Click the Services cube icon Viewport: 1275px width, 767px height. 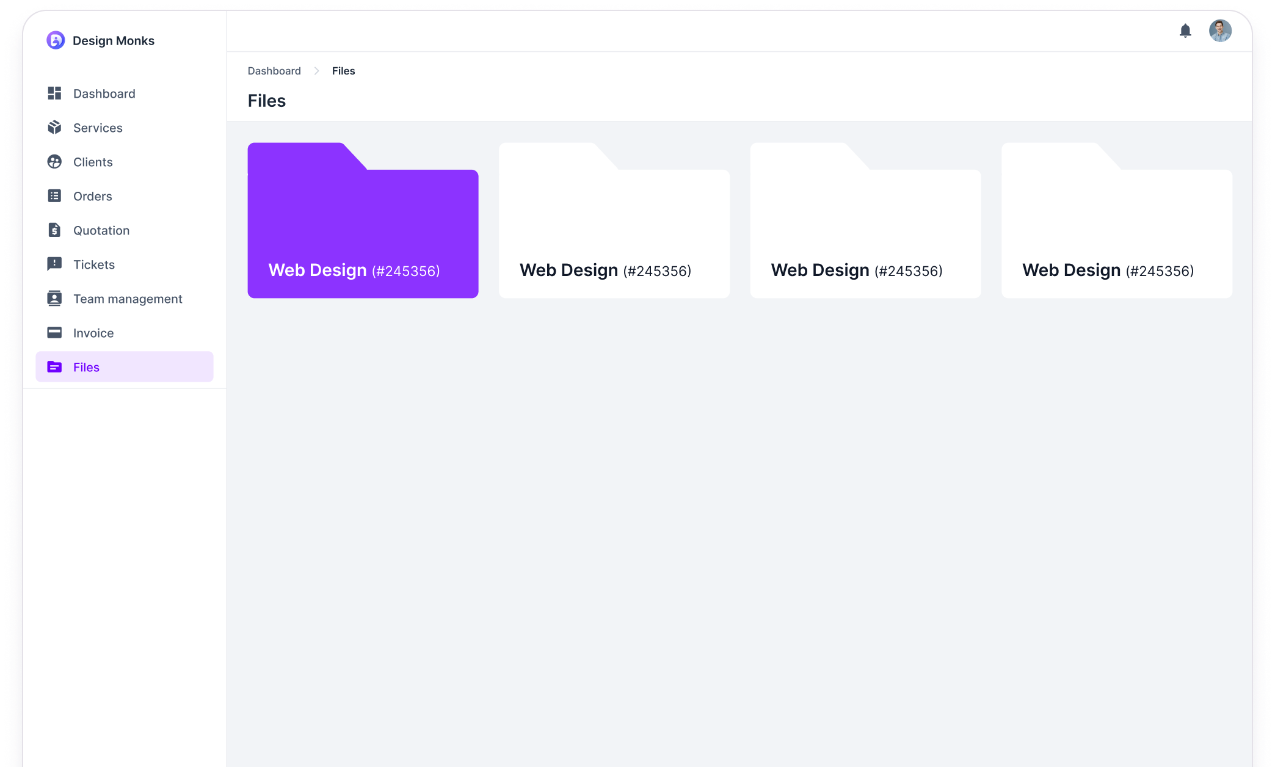(54, 127)
